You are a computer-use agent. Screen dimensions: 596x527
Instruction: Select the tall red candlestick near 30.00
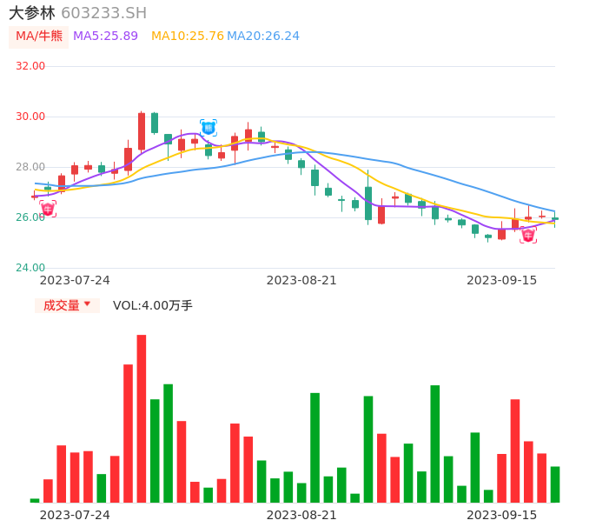pyautogui.click(x=142, y=131)
